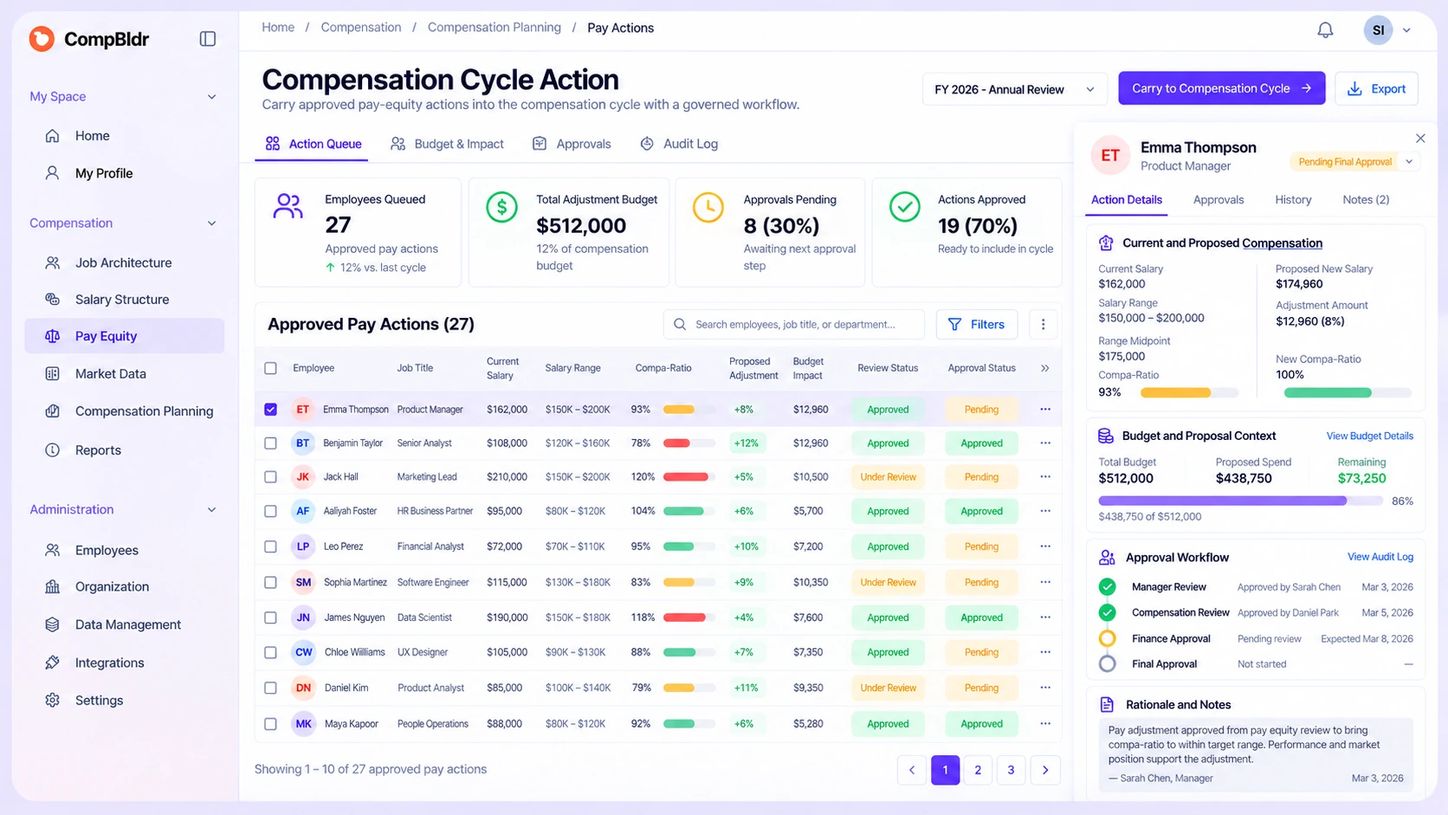
Task: Open the Notes (2) tab
Action: [1366, 200]
